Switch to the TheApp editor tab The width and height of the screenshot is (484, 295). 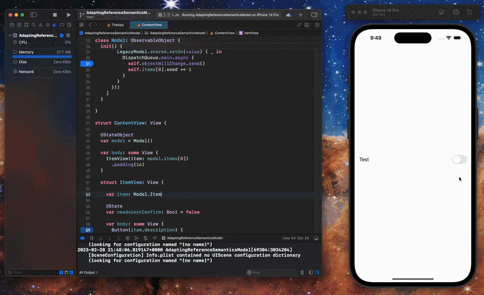(x=115, y=25)
